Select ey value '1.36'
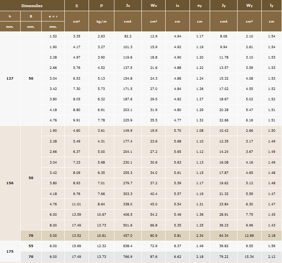The height and width of the screenshot is (263, 282). pos(200,214)
